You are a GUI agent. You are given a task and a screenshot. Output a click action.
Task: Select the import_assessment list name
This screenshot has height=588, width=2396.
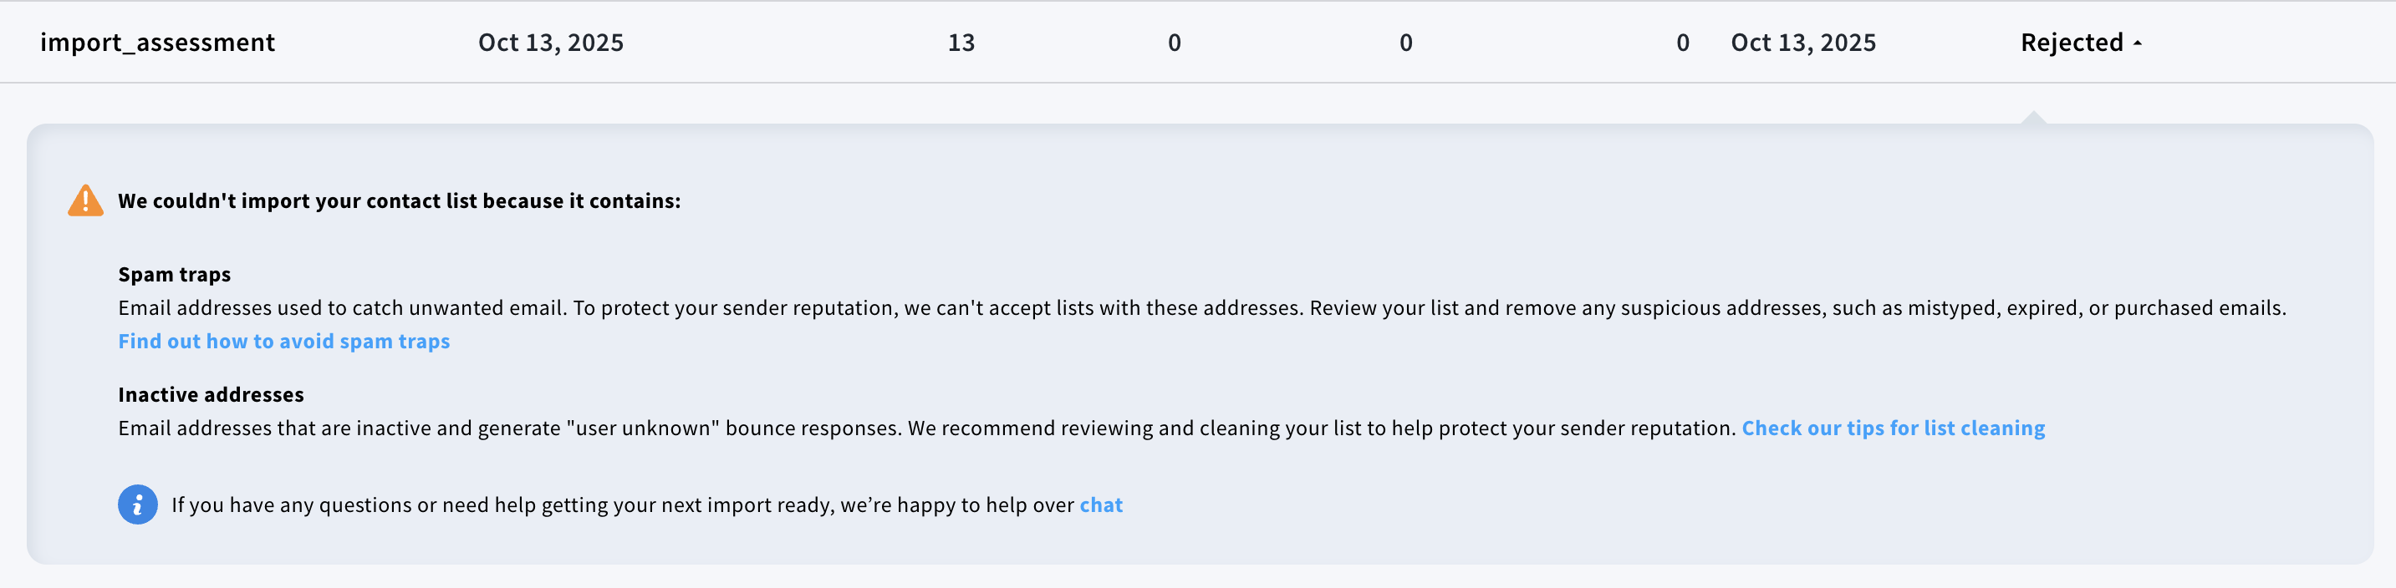point(157,43)
